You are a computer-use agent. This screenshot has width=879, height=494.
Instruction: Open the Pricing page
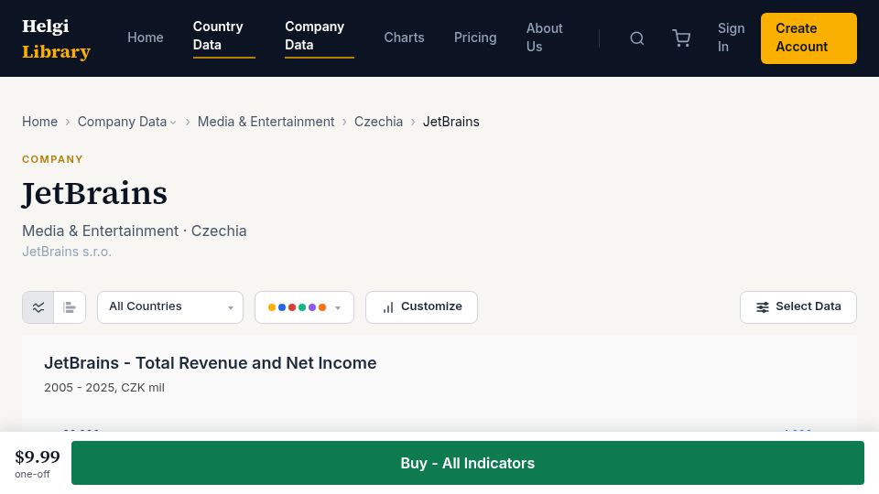tap(475, 38)
